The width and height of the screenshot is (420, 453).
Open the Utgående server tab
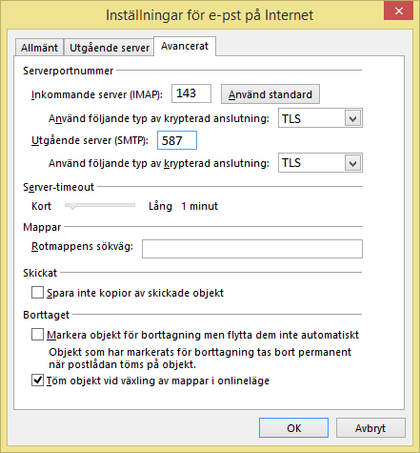[110, 48]
